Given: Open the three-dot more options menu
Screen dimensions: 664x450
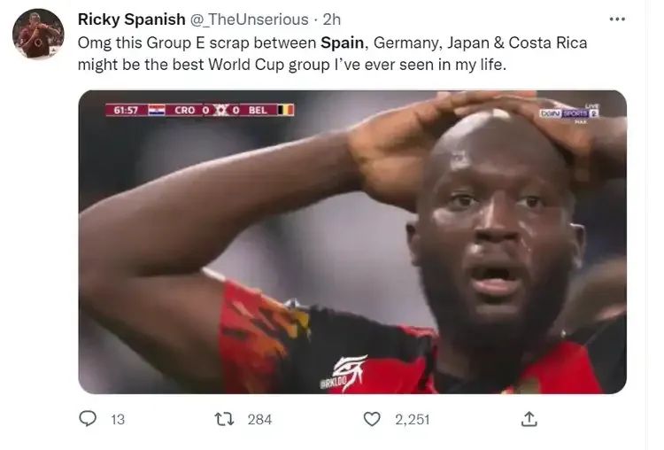Looking at the screenshot, I should [x=617, y=19].
